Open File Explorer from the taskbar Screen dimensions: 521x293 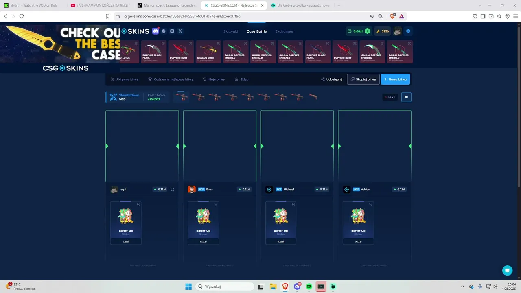[x=273, y=286]
